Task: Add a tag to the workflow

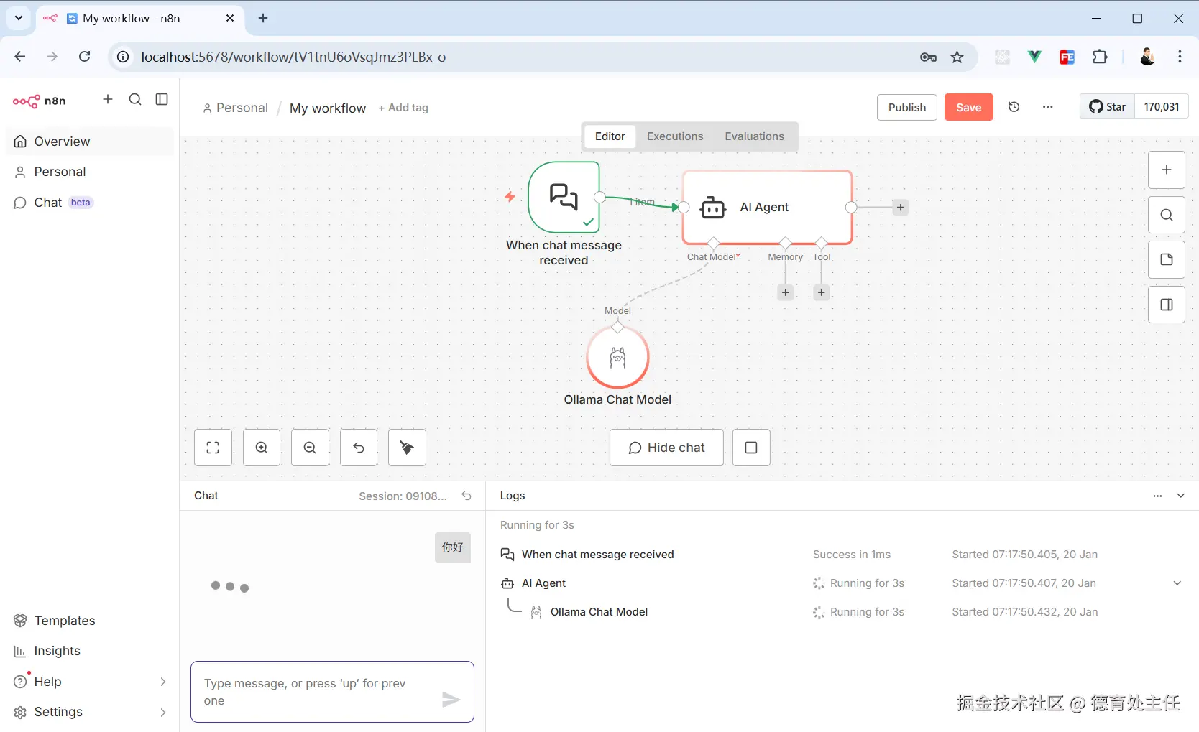Action: (x=403, y=108)
